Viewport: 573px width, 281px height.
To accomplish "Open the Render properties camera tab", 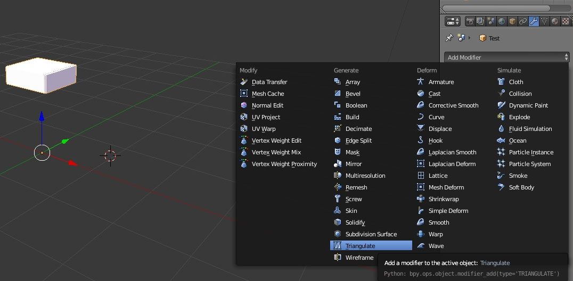I will (x=470, y=21).
